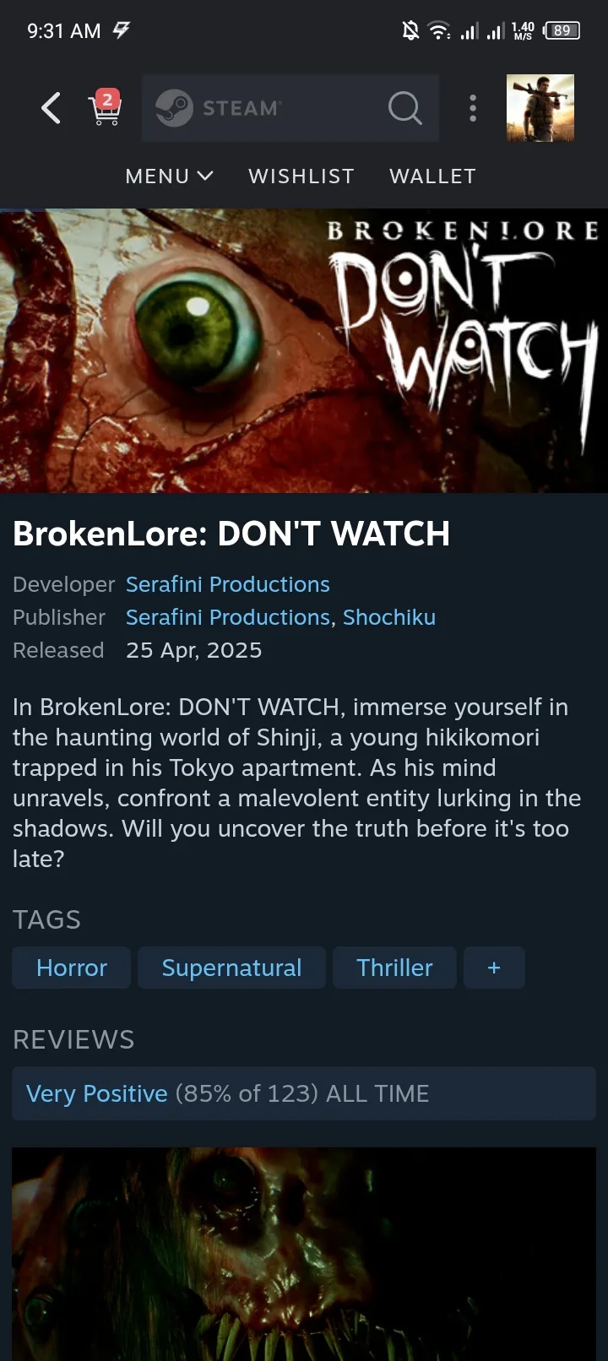
Task: Open the shopping cart with 2 items
Action: point(106,107)
